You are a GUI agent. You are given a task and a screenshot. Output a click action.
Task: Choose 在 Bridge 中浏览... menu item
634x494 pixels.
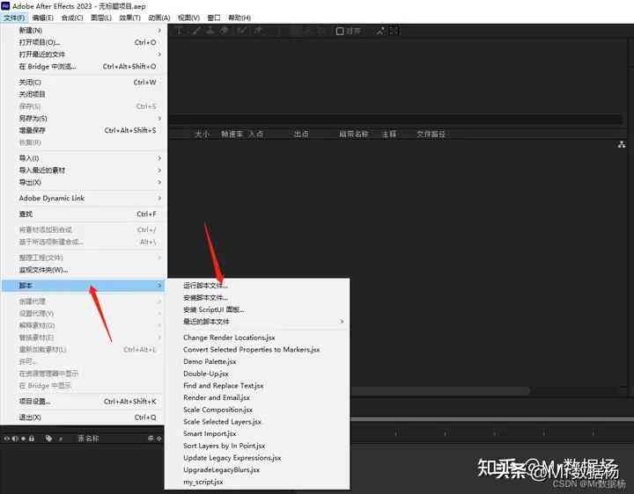click(84, 66)
